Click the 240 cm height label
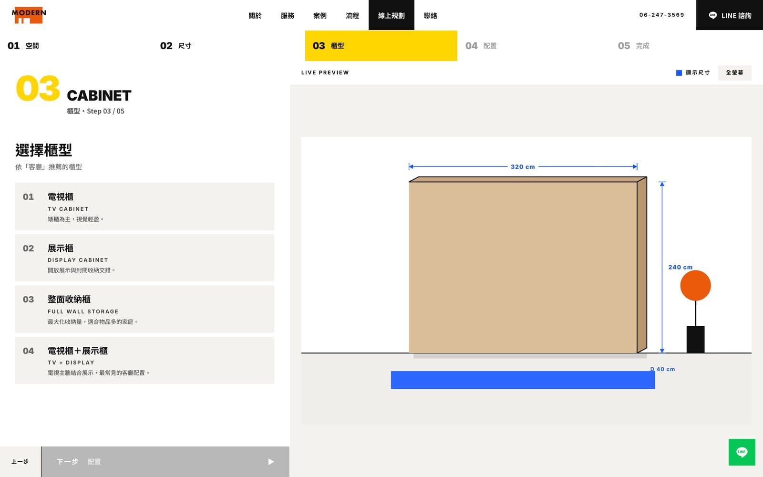 pos(681,267)
